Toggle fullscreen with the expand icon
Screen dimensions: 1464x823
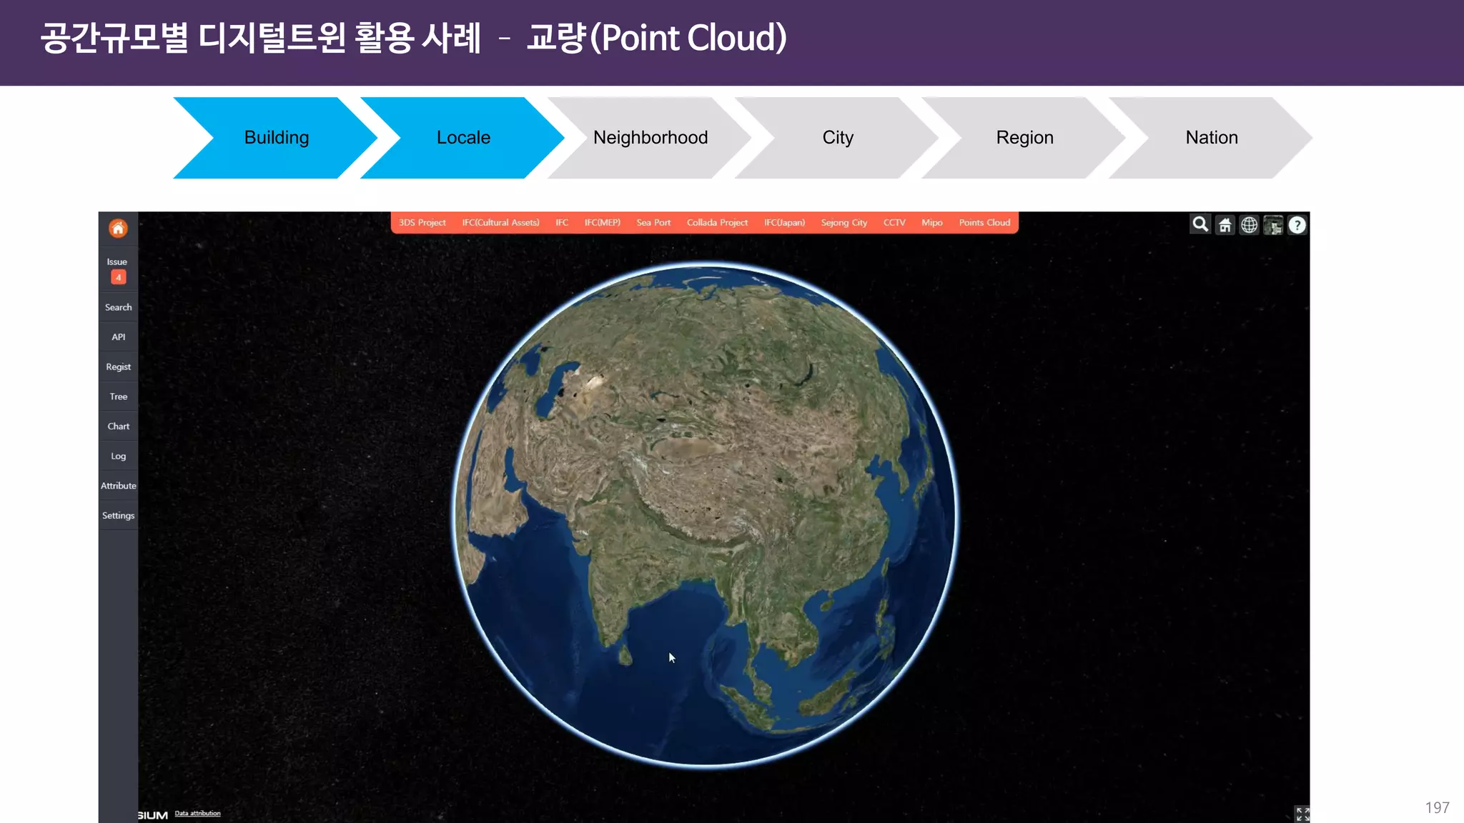(x=1302, y=814)
